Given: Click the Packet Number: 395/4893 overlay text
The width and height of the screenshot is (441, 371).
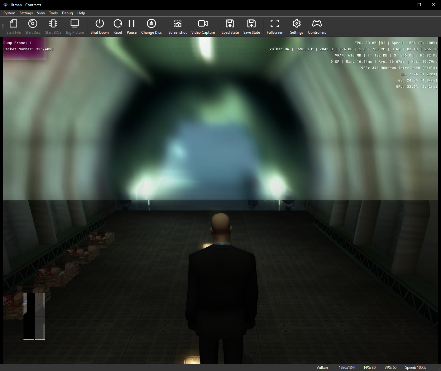Looking at the screenshot, I should click(28, 49).
